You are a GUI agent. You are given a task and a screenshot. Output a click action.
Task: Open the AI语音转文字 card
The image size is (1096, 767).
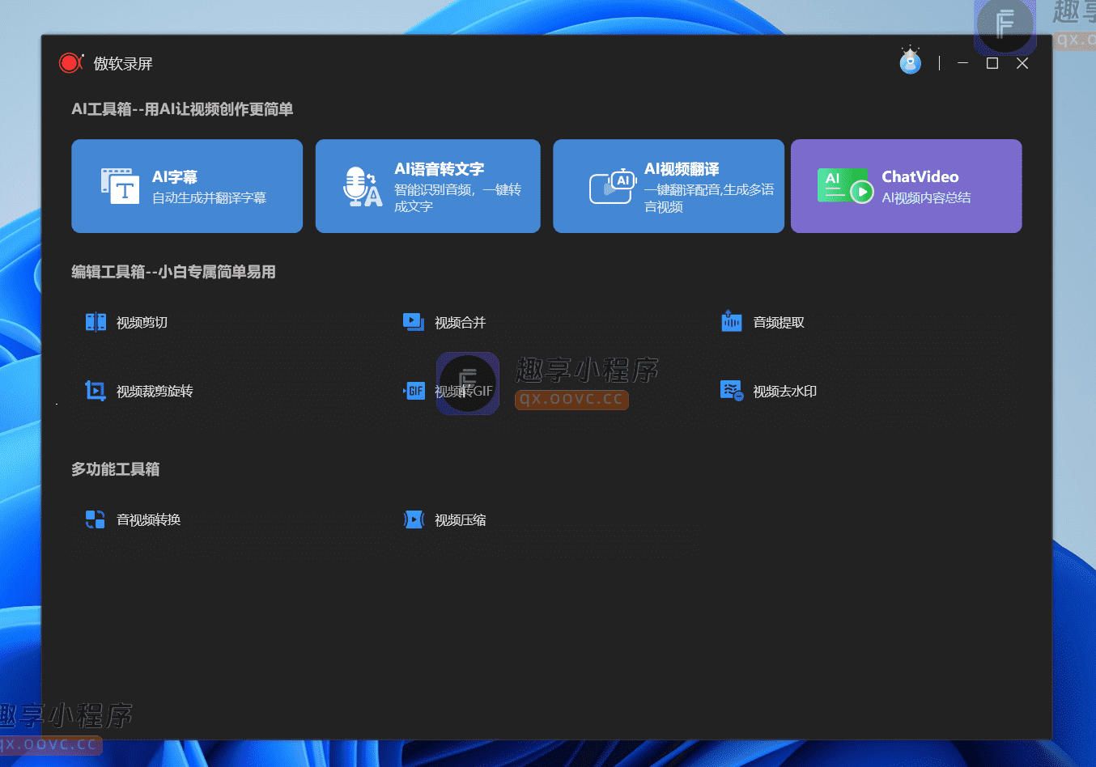coord(427,186)
